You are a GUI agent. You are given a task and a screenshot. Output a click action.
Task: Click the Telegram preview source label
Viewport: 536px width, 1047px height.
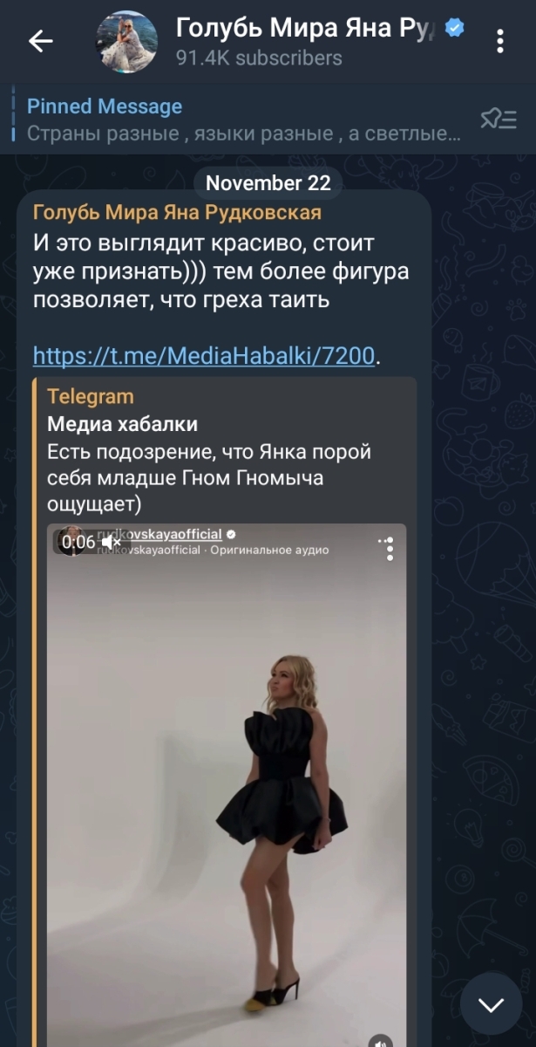(91, 397)
